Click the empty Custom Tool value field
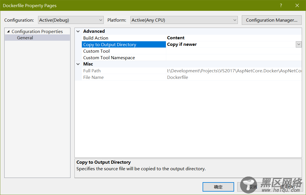 click(234, 51)
